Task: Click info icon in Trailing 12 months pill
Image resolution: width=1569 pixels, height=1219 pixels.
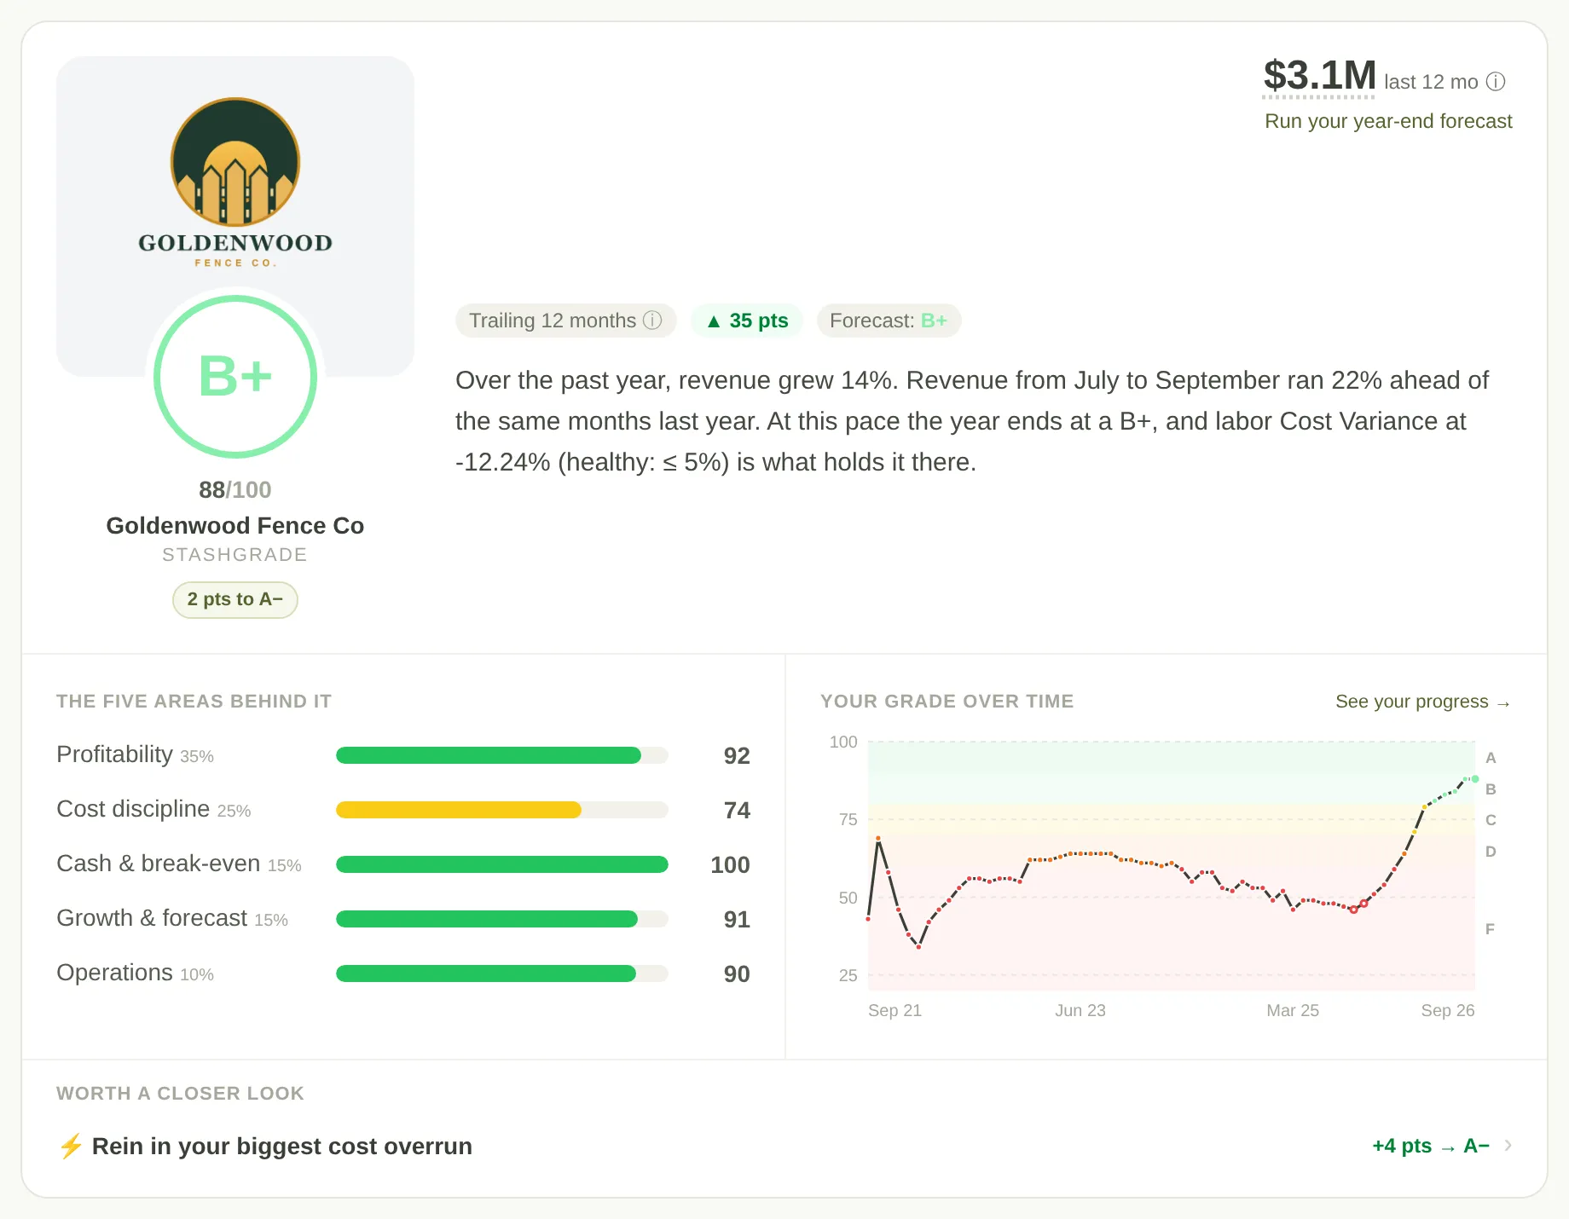Action: 652,321
